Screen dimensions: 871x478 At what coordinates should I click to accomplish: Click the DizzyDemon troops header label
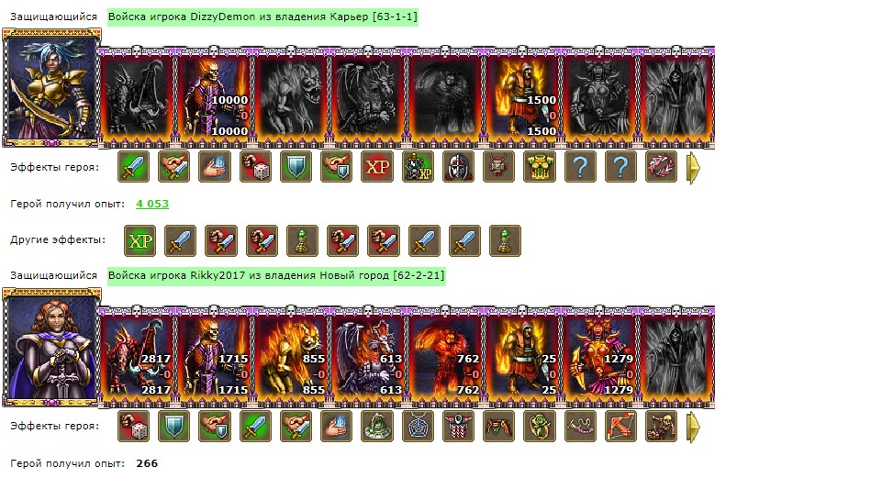point(262,17)
